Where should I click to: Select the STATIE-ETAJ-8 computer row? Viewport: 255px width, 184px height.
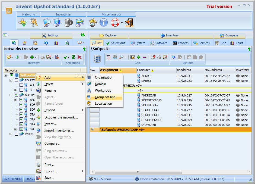(170, 120)
